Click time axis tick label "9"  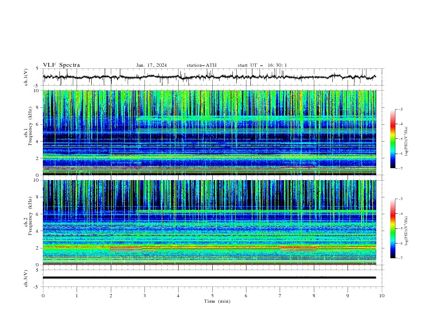(347, 296)
